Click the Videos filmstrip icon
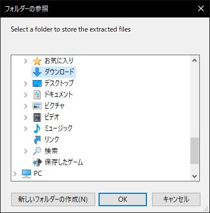Screen dimensions: 210x213 tap(37, 117)
